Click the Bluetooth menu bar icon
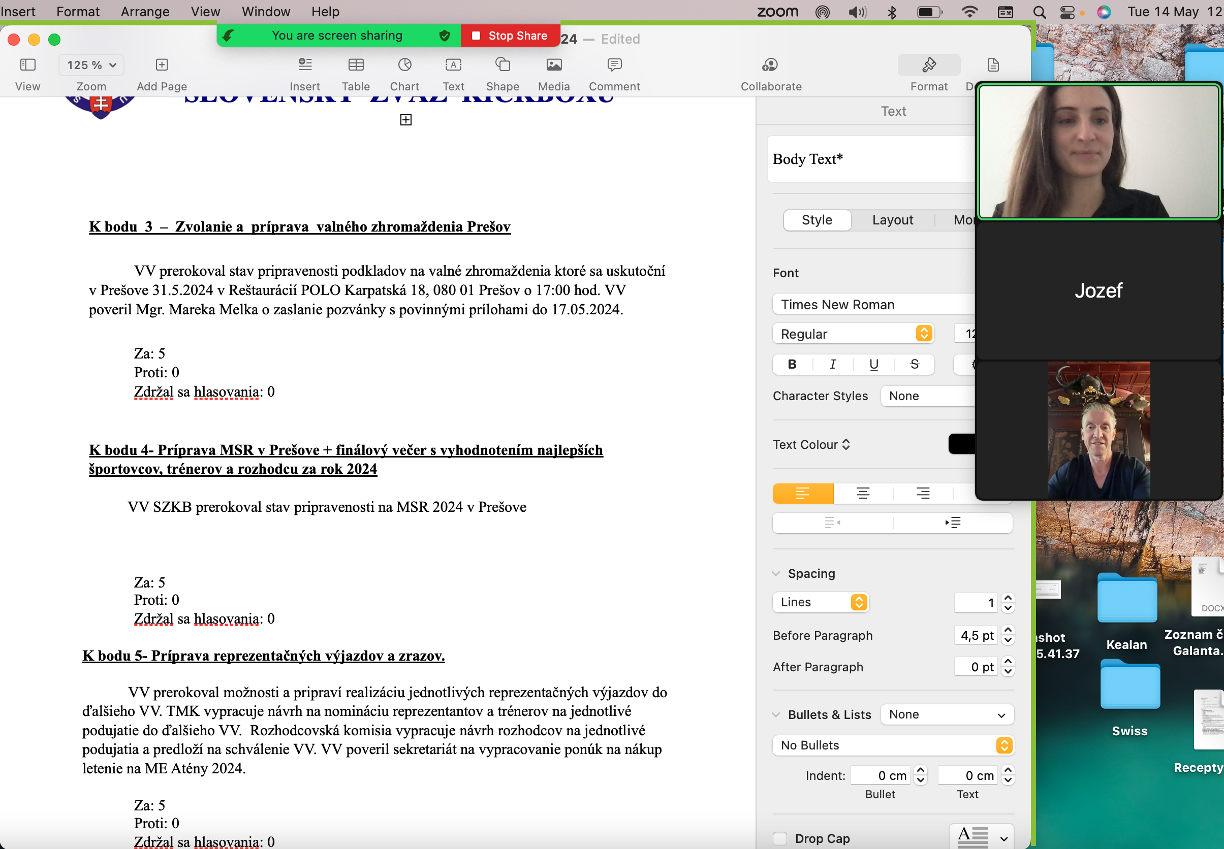The height and width of the screenshot is (849, 1224). click(x=892, y=12)
